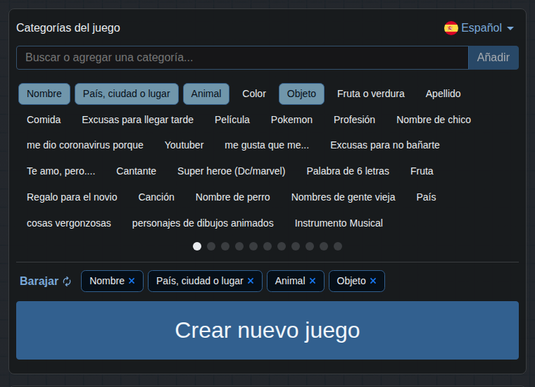The image size is (535, 387).
Task: Click the Spanish flag icon
Action: (x=451, y=28)
